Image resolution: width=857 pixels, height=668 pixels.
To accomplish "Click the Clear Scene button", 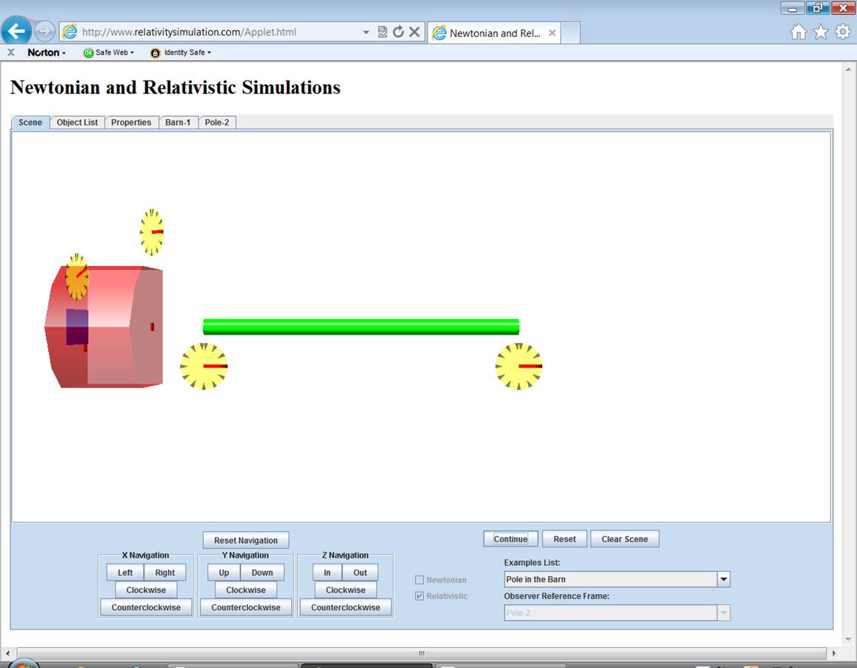I will coord(624,539).
